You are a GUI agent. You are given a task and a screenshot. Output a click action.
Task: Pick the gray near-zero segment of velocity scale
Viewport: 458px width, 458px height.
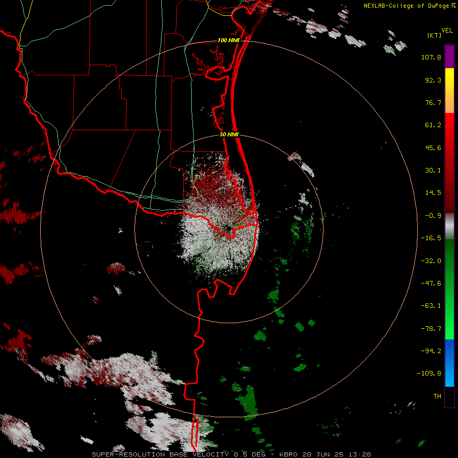point(449,226)
